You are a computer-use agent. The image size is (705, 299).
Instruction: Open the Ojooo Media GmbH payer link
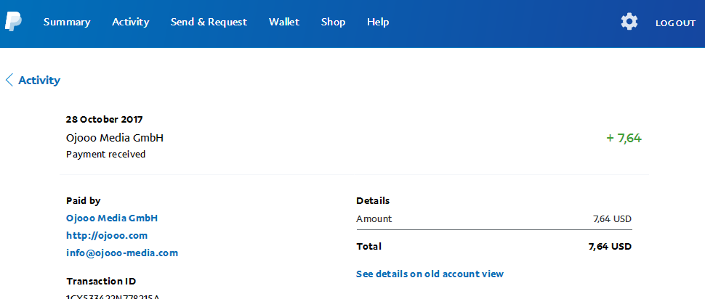(x=112, y=218)
